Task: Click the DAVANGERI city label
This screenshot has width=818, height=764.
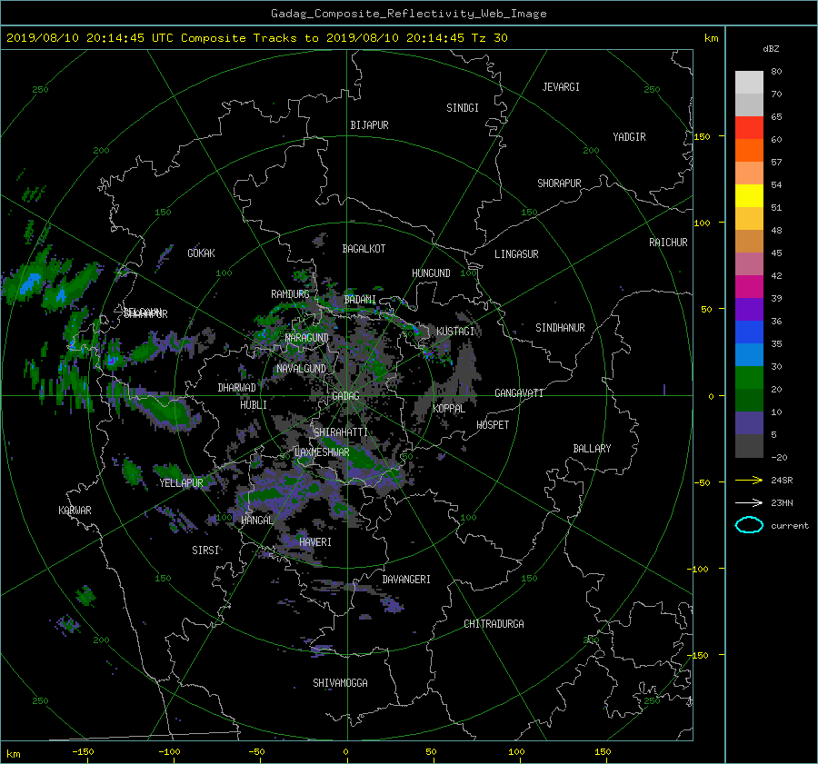Action: pyautogui.click(x=406, y=580)
